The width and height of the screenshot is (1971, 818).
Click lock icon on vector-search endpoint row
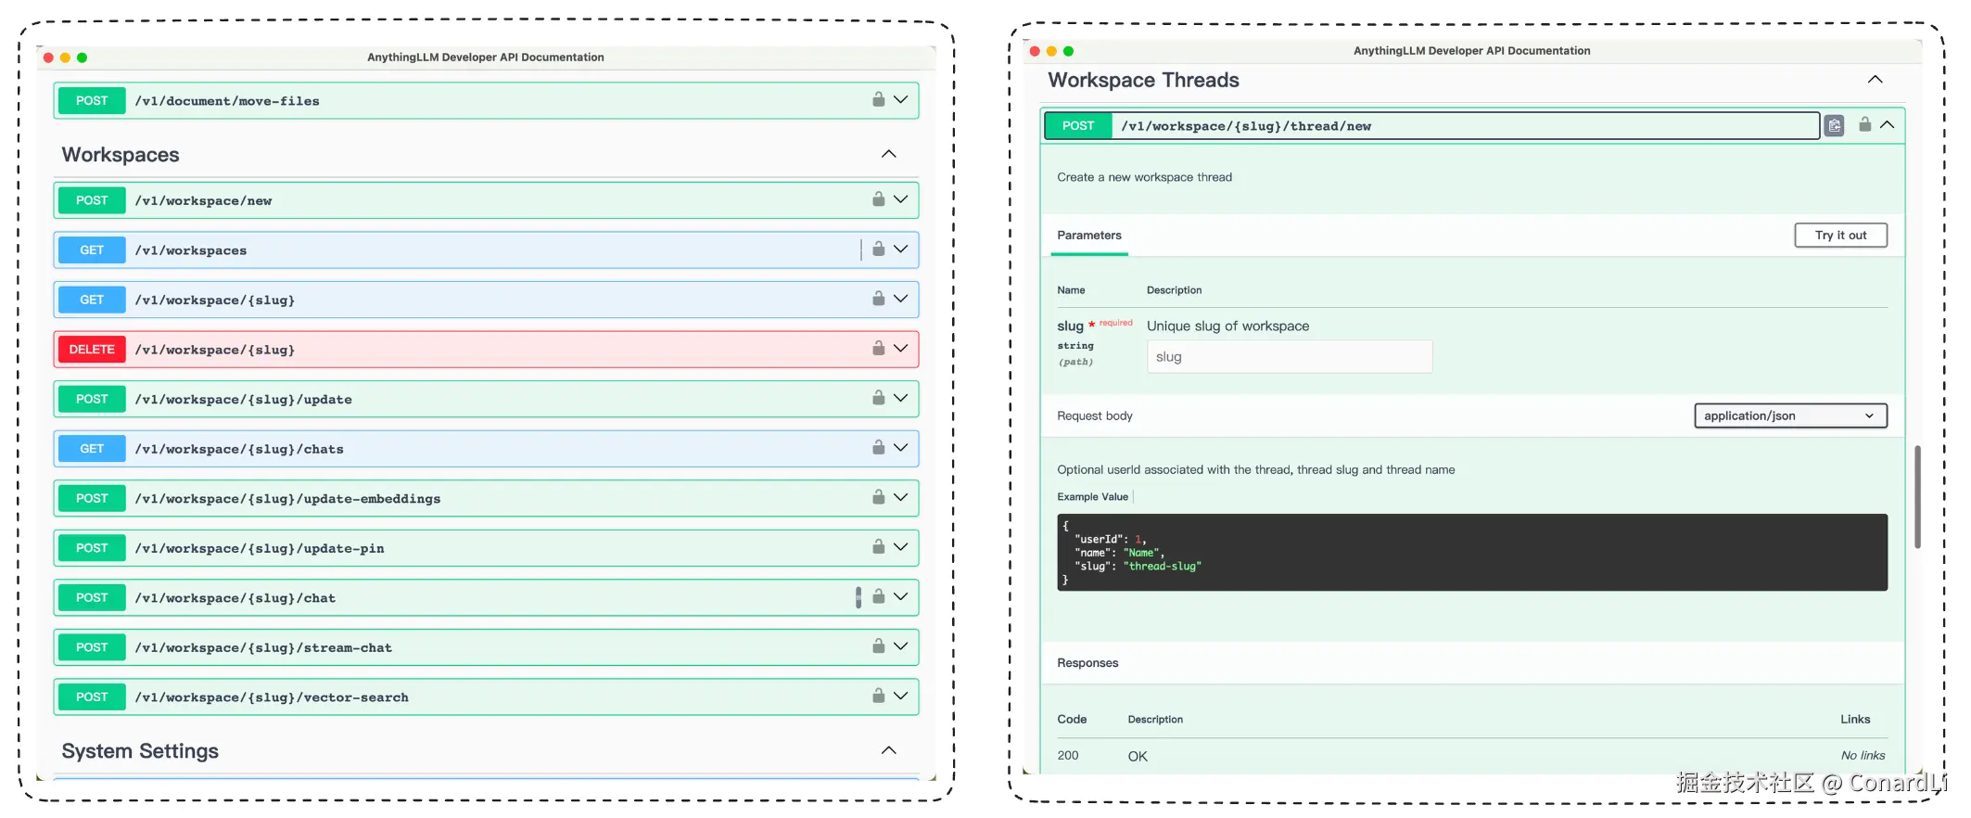pos(878,696)
